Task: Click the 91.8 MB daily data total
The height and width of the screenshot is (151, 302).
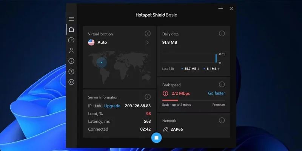Action: pos(169,42)
